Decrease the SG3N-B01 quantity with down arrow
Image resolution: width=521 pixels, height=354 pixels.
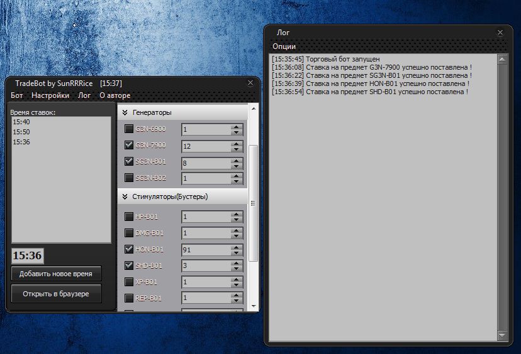coord(237,165)
